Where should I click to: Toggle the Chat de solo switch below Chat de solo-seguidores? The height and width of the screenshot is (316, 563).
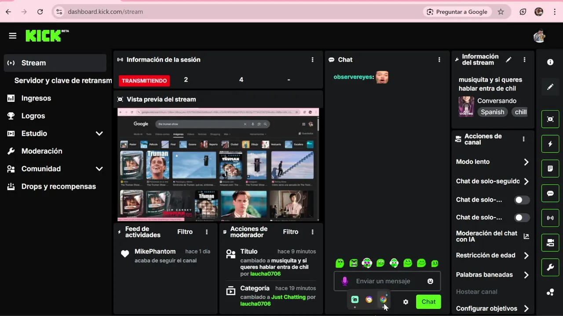coord(522,200)
